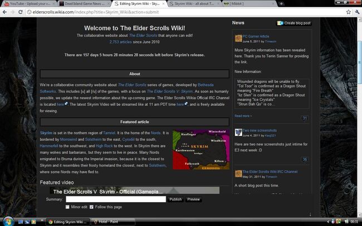Click the PC Gamer Article author avatar
This screenshot has width=362, height=226.
(x=238, y=38)
